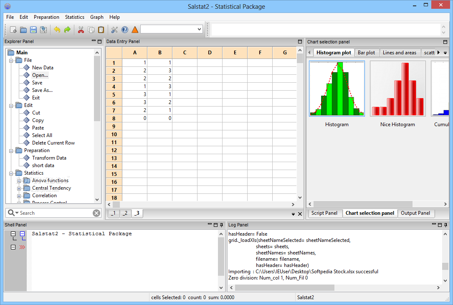Click the New Data toolbar icon
Image resolution: width=453 pixels, height=305 pixels.
(13, 30)
